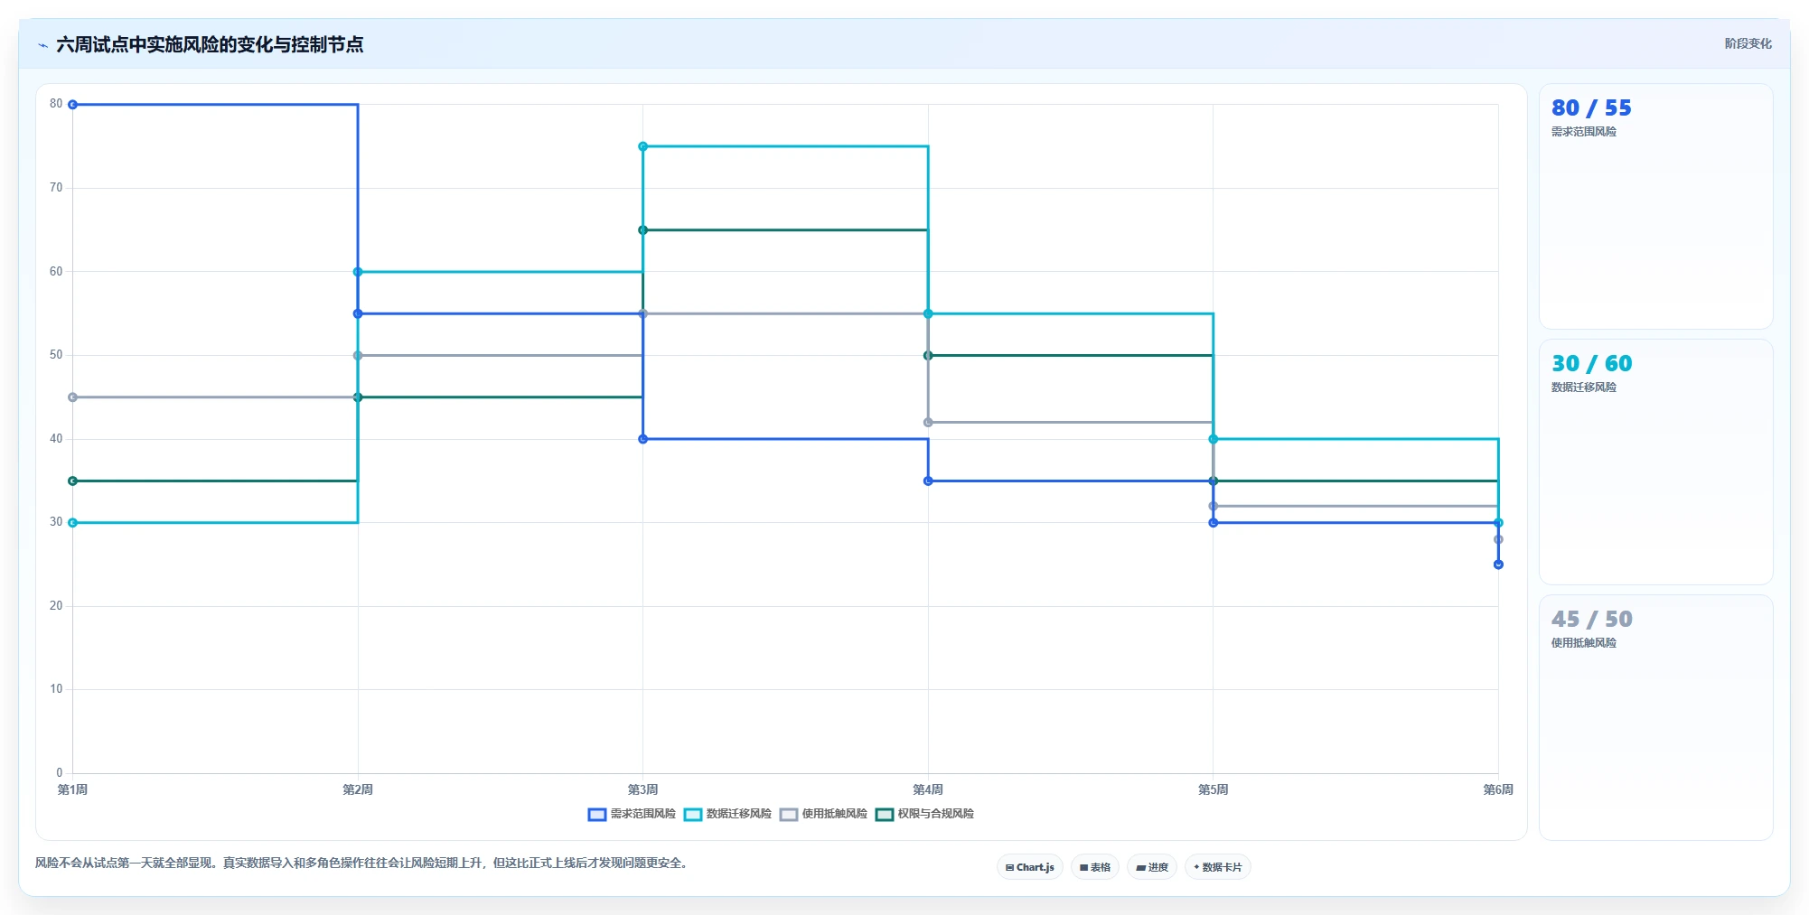
Task: Hide the 权限与合规风险 series via legend
Action: (924, 814)
